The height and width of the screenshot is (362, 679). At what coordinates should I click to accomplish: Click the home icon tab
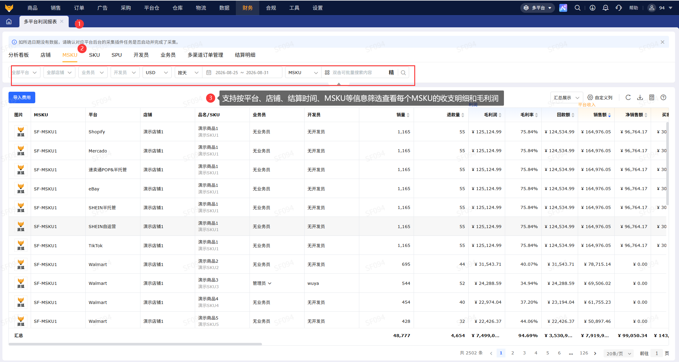point(9,22)
